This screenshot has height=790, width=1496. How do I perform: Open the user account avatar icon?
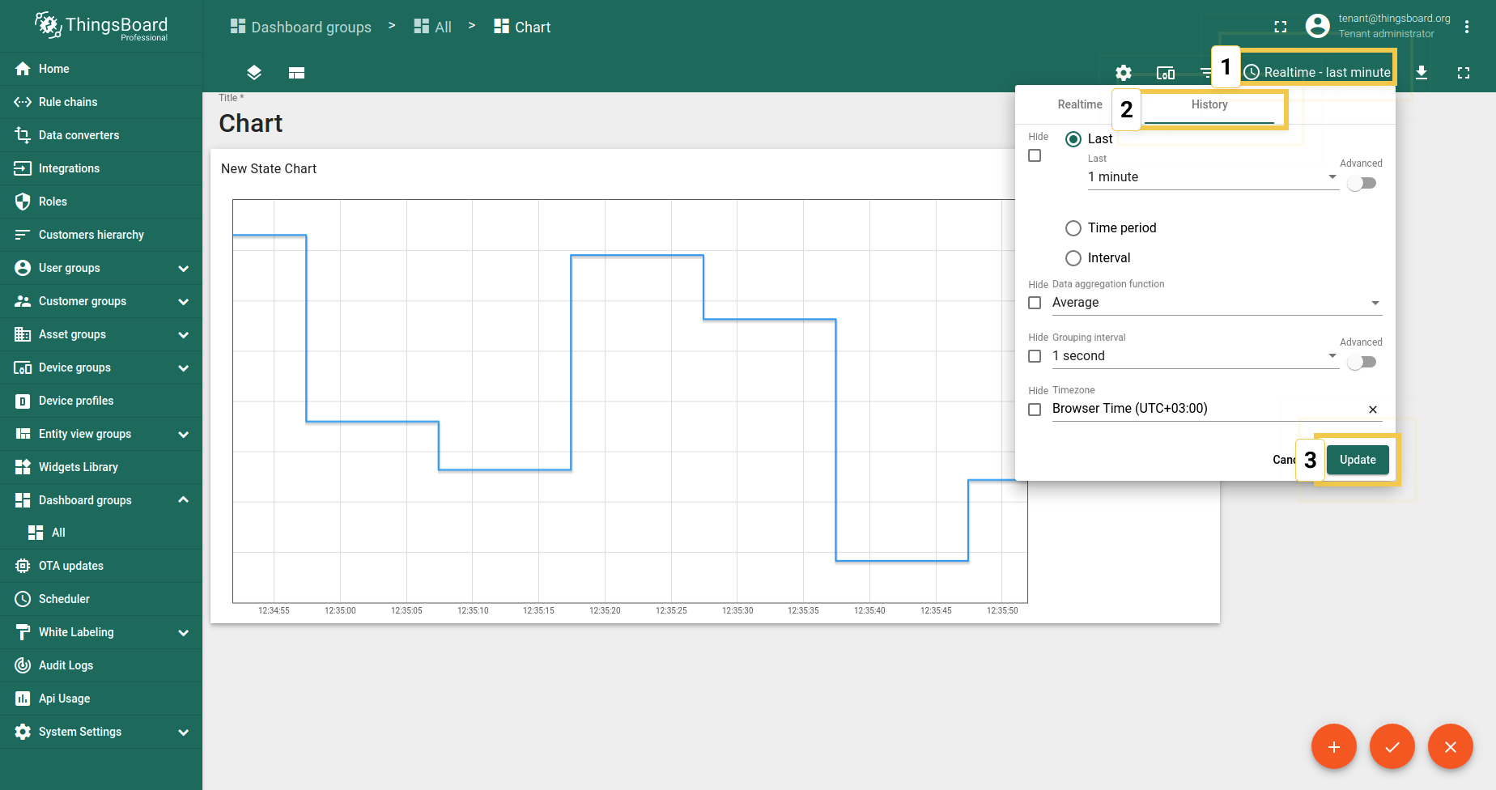click(1318, 26)
